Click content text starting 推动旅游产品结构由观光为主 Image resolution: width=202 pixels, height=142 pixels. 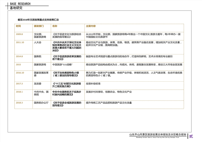coord(134,65)
